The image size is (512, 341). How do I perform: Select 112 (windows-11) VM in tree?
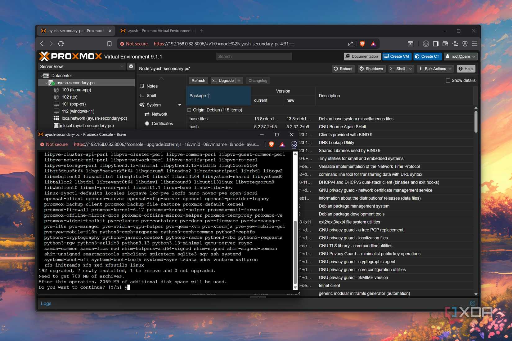(78, 111)
